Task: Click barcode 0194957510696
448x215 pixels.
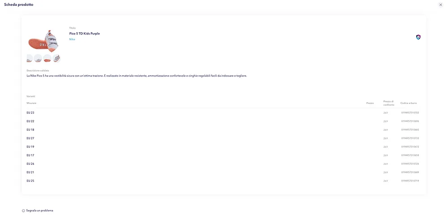Action: pyautogui.click(x=410, y=121)
